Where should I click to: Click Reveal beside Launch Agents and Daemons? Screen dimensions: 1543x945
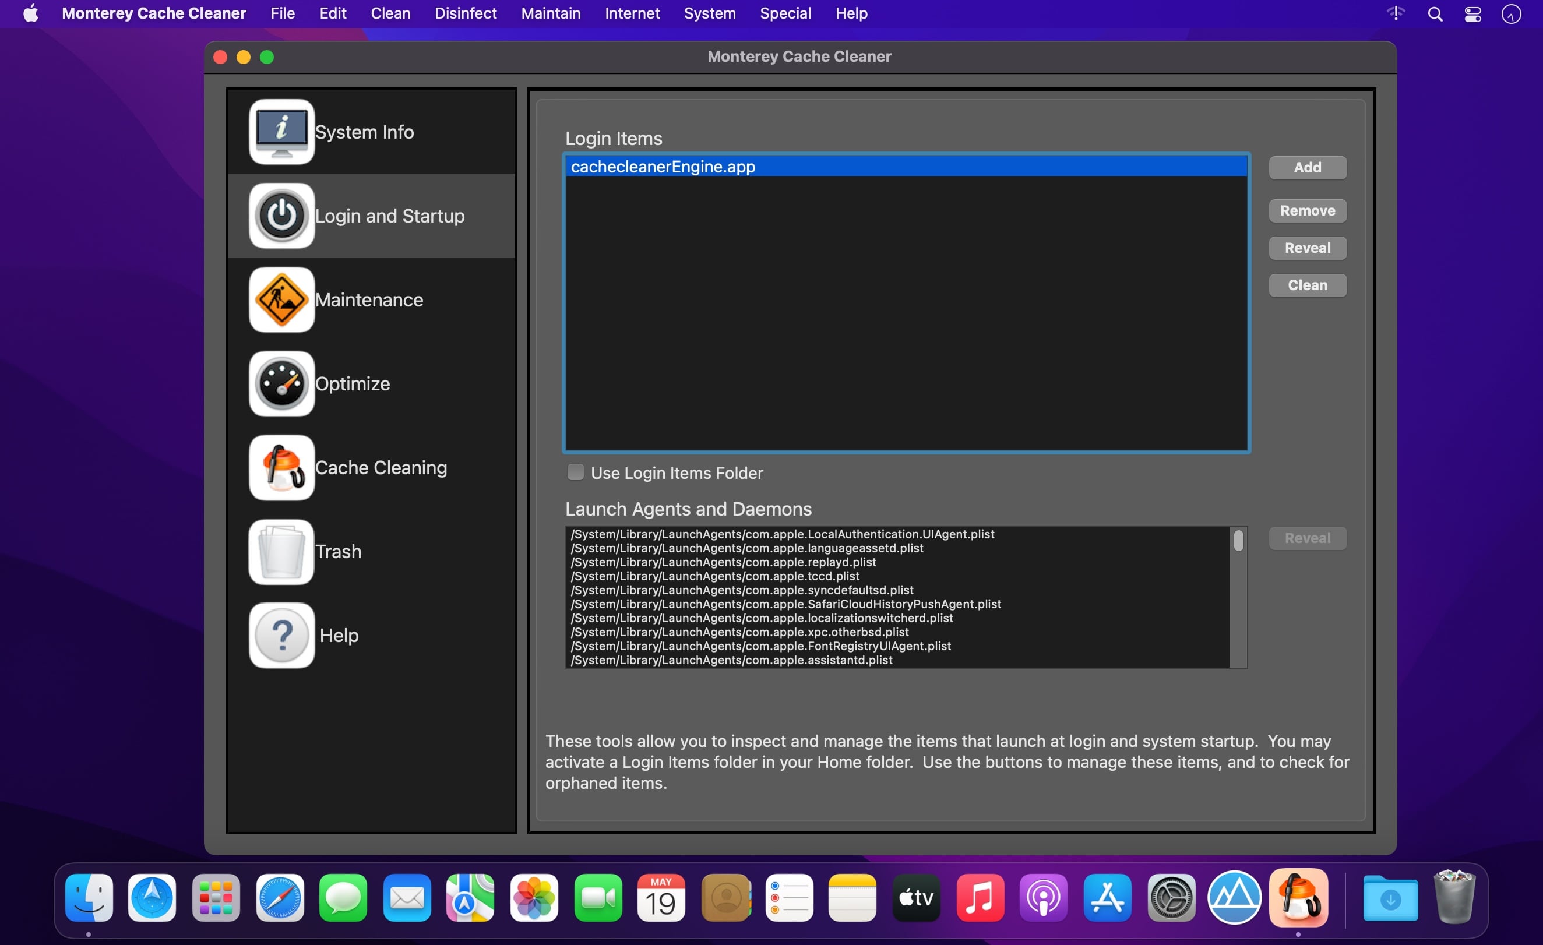pos(1307,538)
